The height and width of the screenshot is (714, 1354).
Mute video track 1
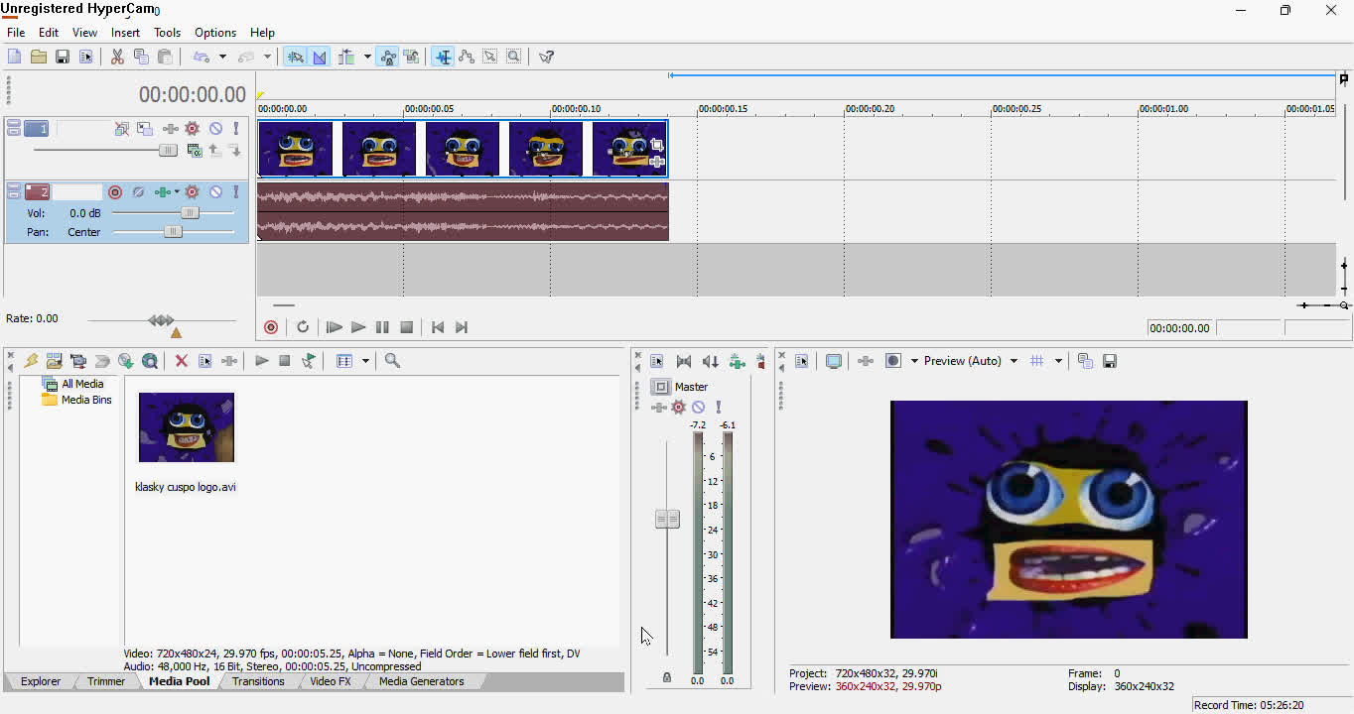[215, 129]
